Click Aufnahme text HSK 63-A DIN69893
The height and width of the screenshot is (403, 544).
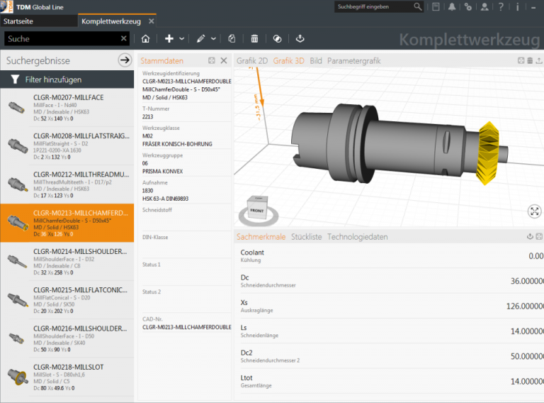tap(165, 199)
